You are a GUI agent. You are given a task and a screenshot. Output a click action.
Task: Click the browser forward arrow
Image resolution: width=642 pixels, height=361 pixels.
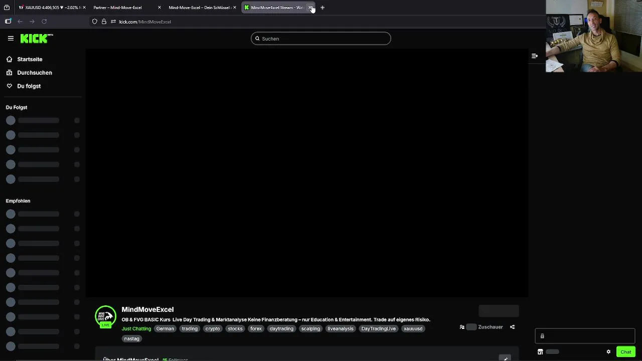pos(32,22)
